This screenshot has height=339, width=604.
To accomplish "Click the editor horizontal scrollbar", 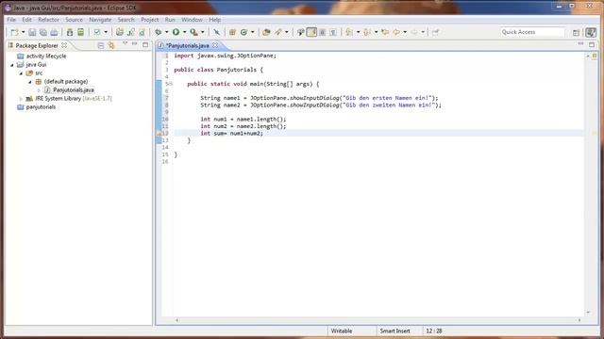I will (377, 320).
